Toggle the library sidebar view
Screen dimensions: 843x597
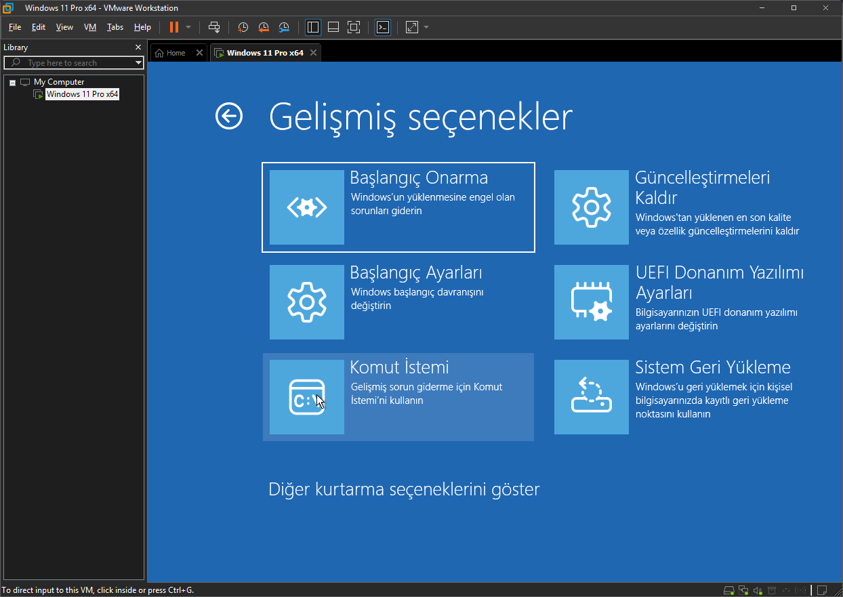pos(312,27)
